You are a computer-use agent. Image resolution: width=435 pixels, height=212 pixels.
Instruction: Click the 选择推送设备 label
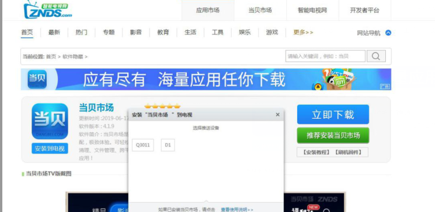point(206,128)
